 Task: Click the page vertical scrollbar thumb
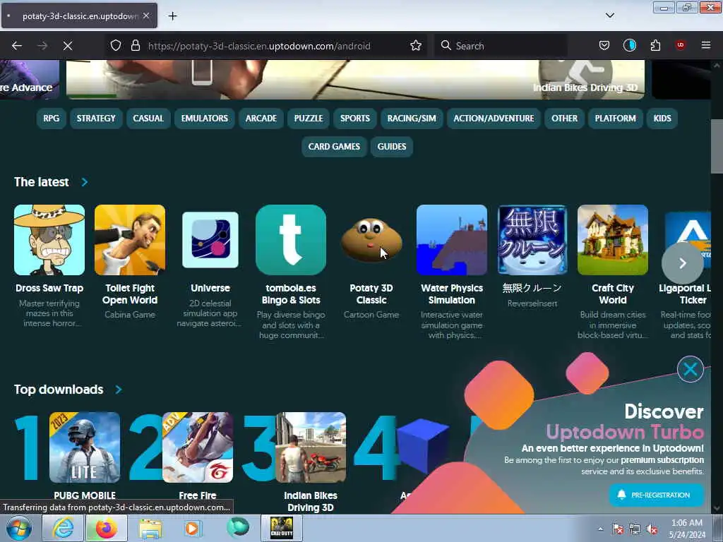click(x=717, y=146)
